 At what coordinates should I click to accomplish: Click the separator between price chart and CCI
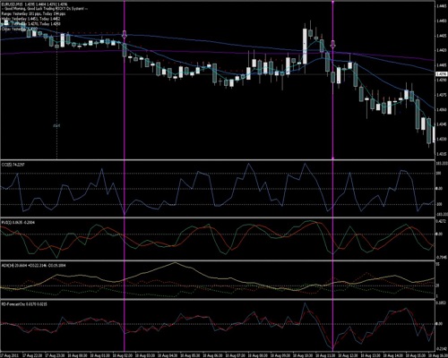click(218, 159)
